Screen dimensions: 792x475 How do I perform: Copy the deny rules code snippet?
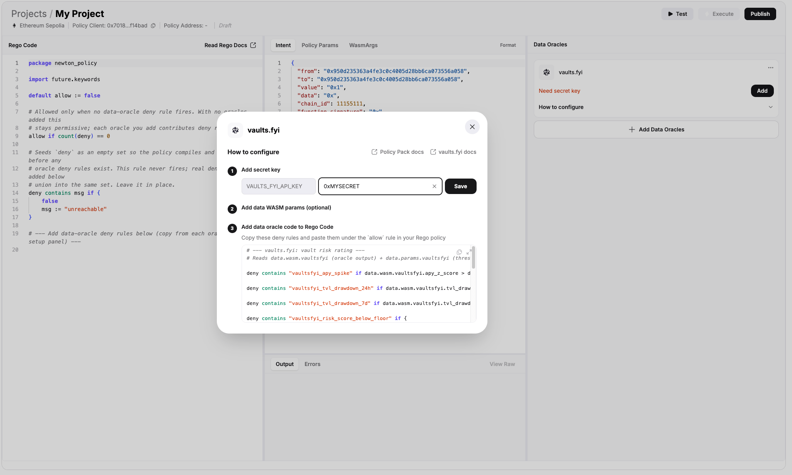pos(459,252)
